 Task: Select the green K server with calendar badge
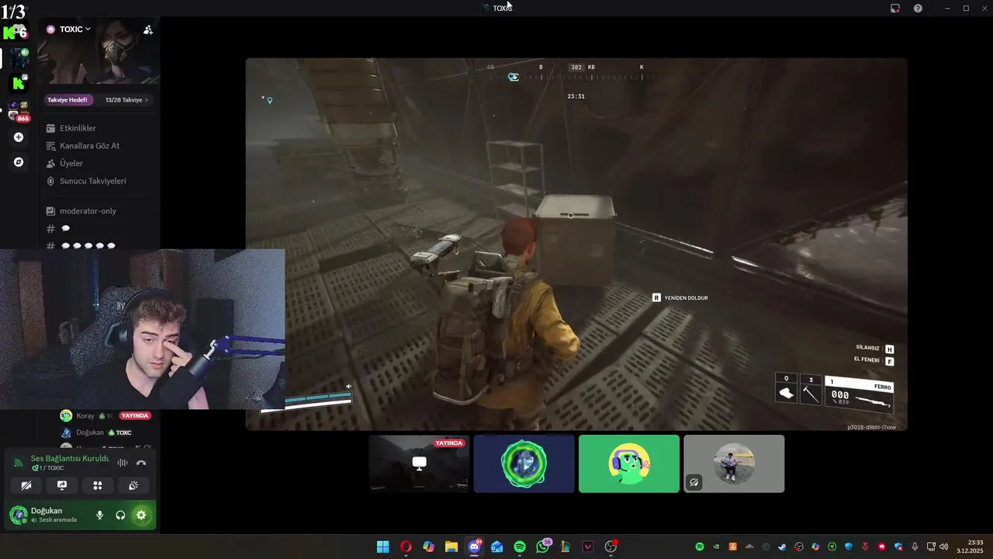[19, 82]
